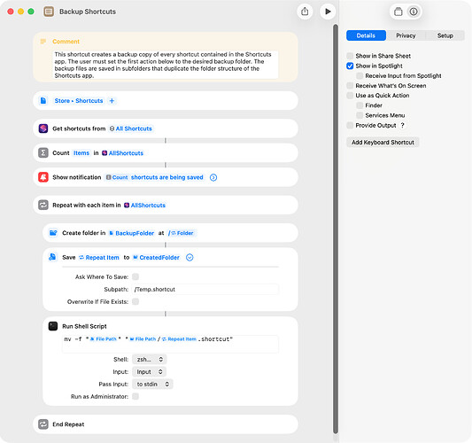Click Repeat Item token in shell script

point(179,338)
